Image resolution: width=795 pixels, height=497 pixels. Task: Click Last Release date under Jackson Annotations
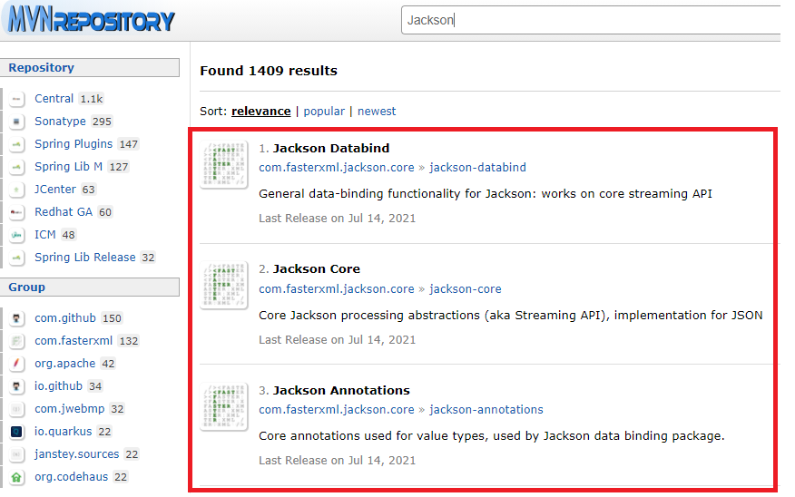(x=338, y=461)
